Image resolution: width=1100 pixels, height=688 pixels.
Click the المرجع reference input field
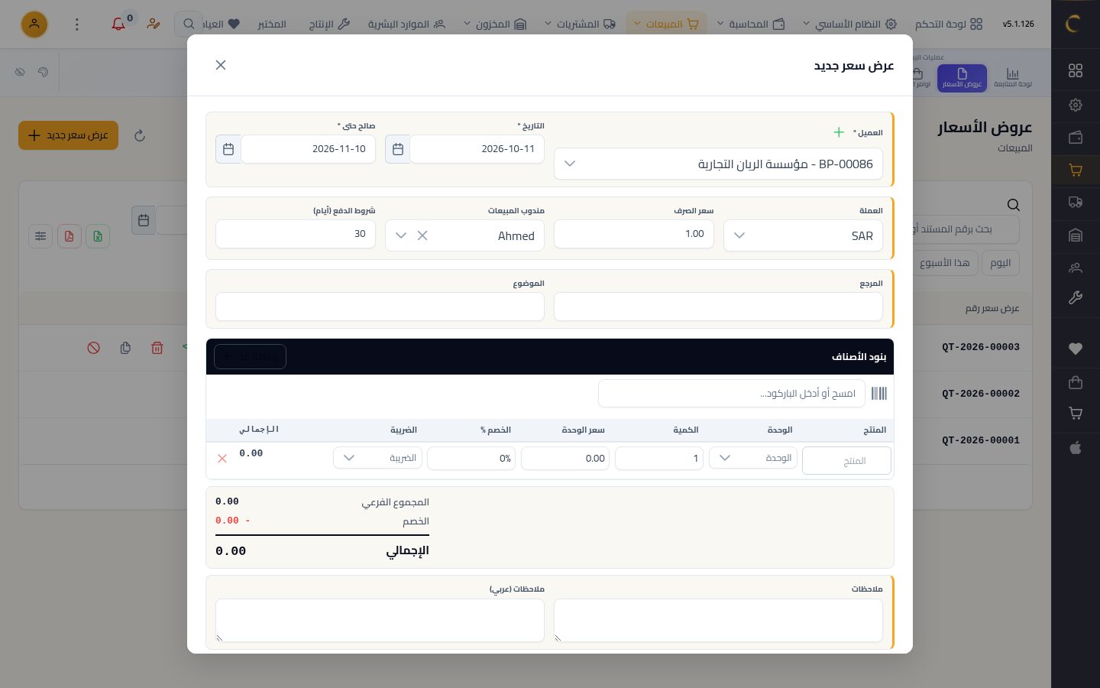click(x=718, y=307)
